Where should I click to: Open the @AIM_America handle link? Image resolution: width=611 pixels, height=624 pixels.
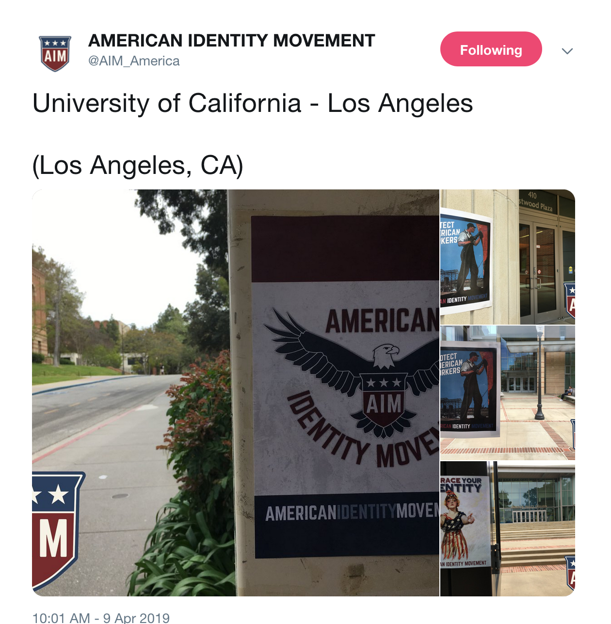[134, 61]
